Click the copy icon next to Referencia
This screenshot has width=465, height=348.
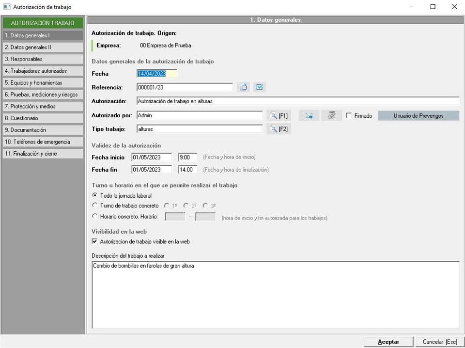244,87
